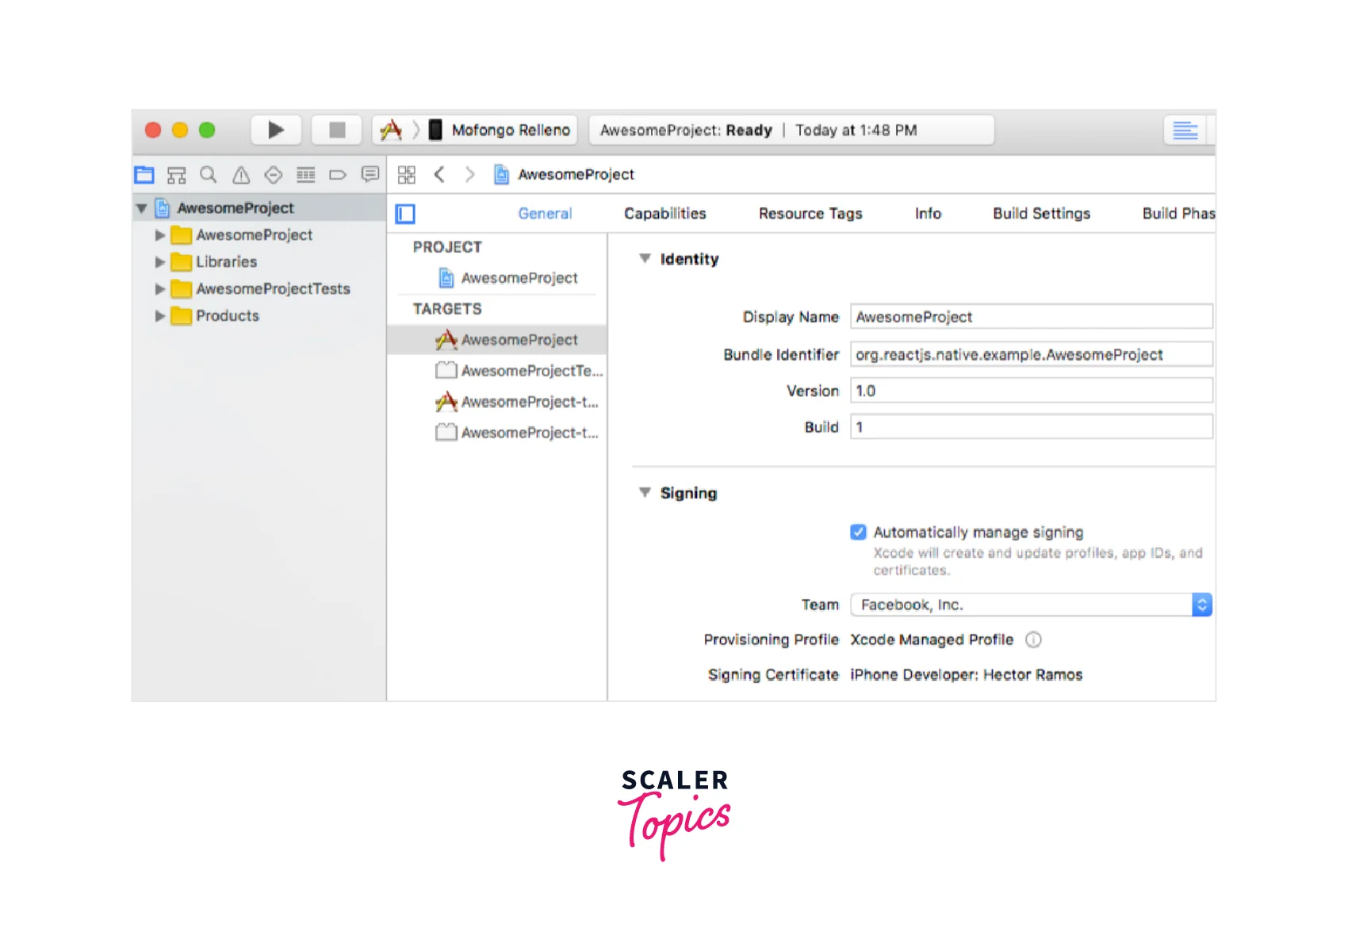The width and height of the screenshot is (1348, 943).
Task: Open the Report navigator speech bubble icon
Action: [370, 174]
